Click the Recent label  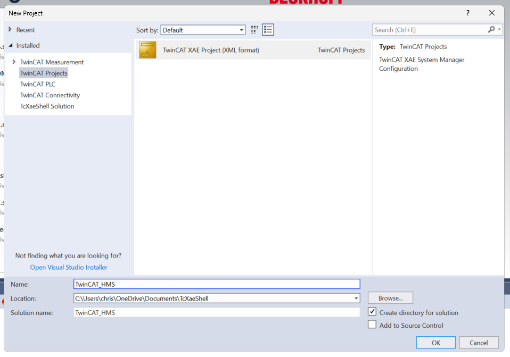pyautogui.click(x=26, y=30)
